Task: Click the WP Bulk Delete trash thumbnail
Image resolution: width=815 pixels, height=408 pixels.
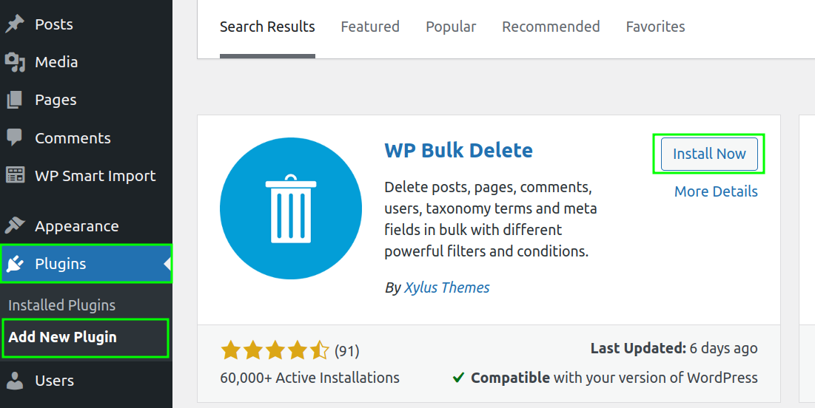Action: tap(291, 208)
